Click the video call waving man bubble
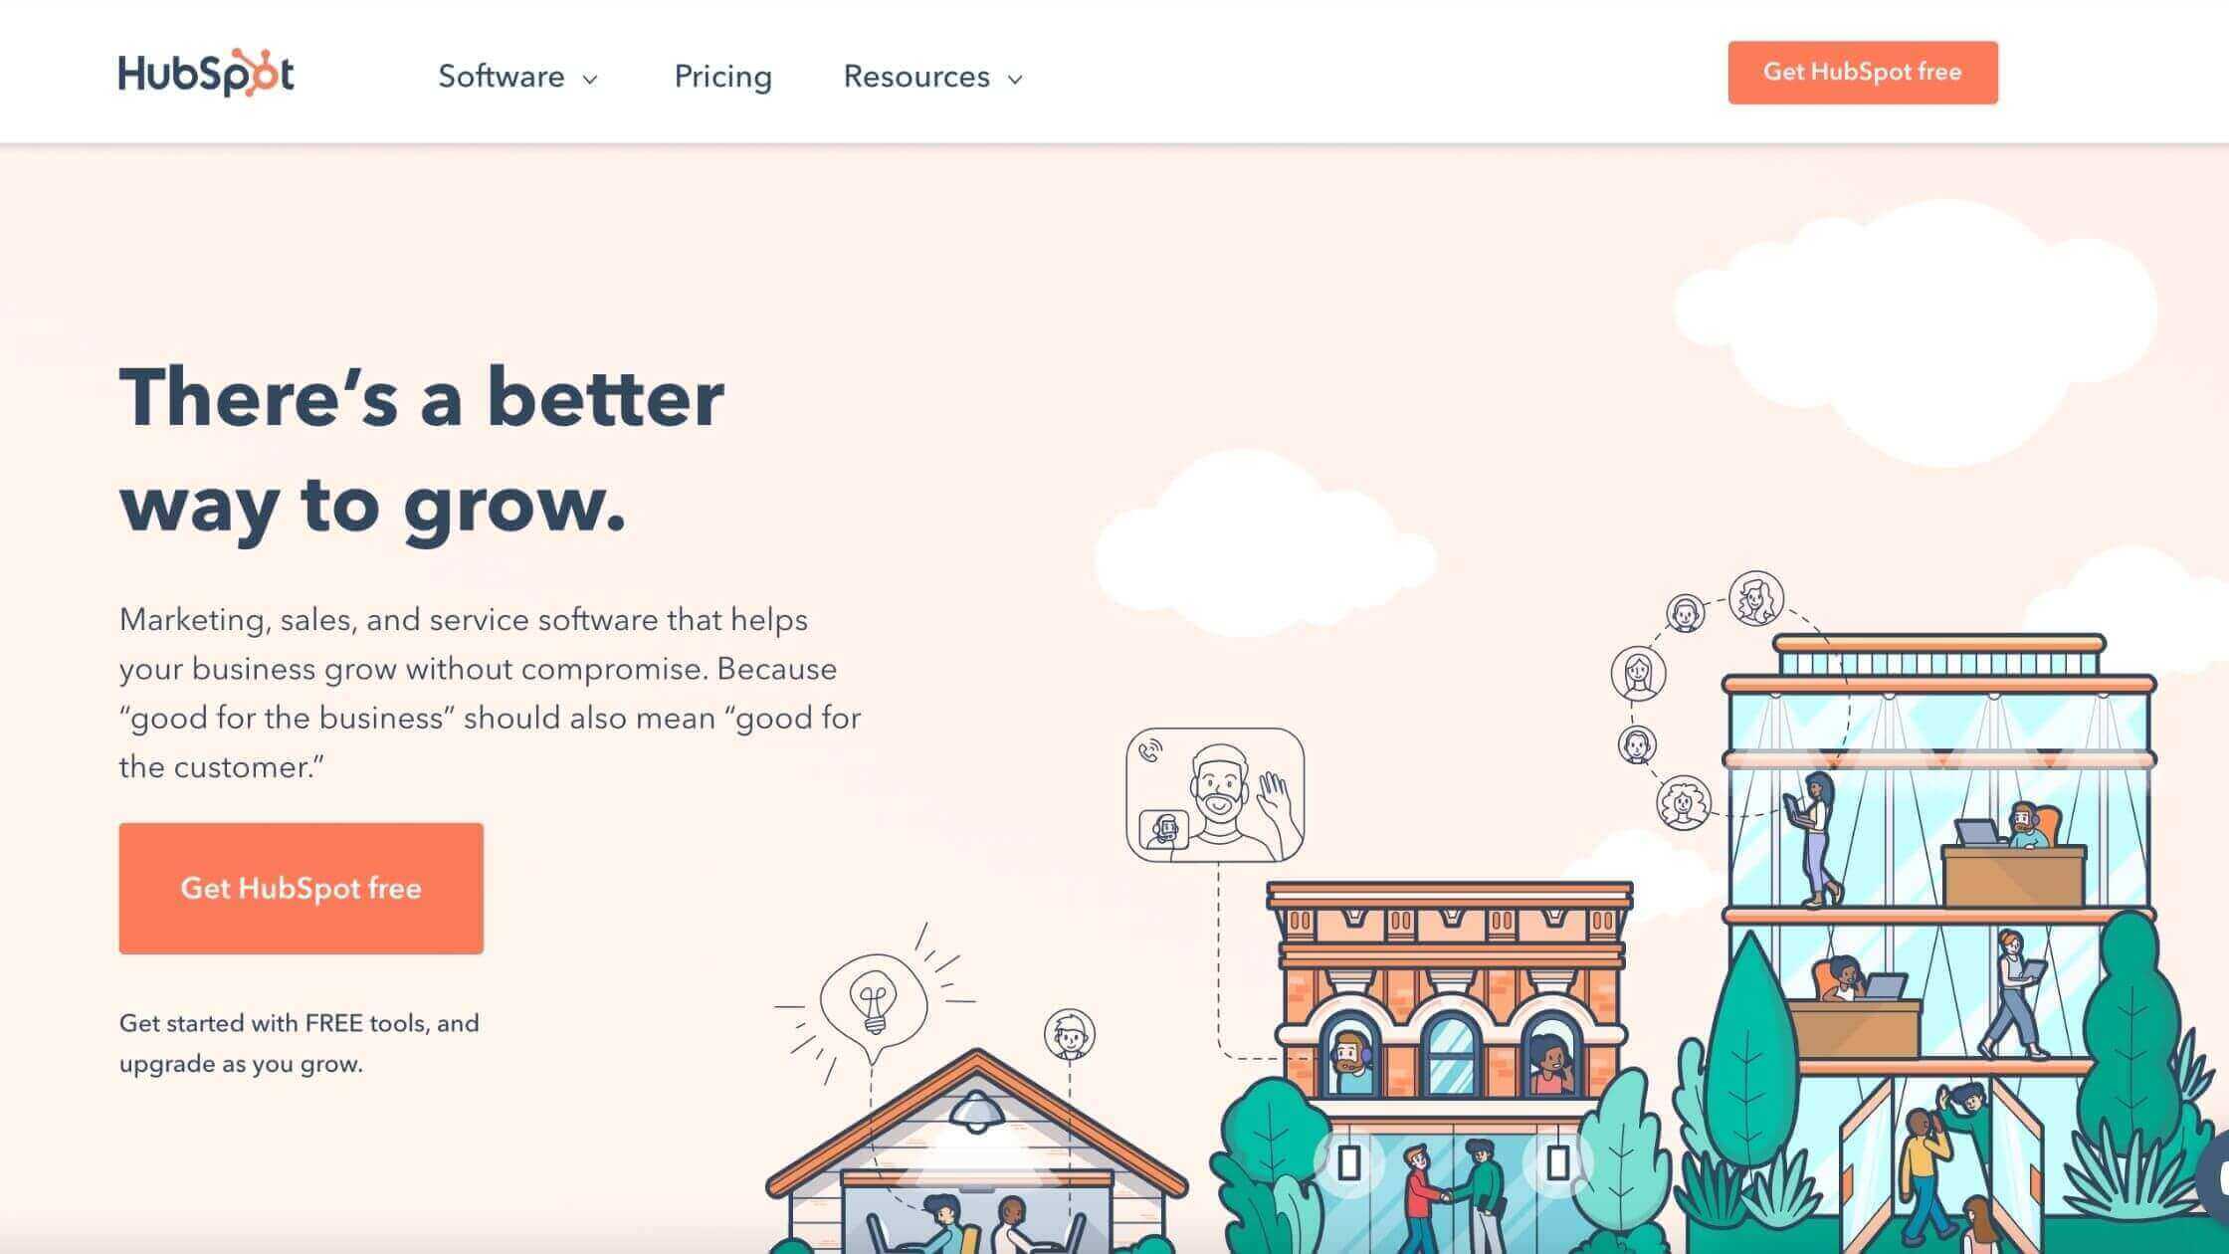The width and height of the screenshot is (2229, 1254). pyautogui.click(x=1215, y=795)
